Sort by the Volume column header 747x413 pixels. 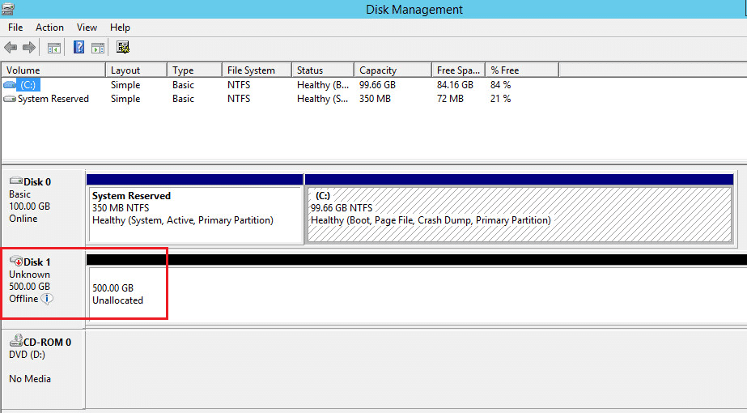pyautogui.click(x=53, y=70)
